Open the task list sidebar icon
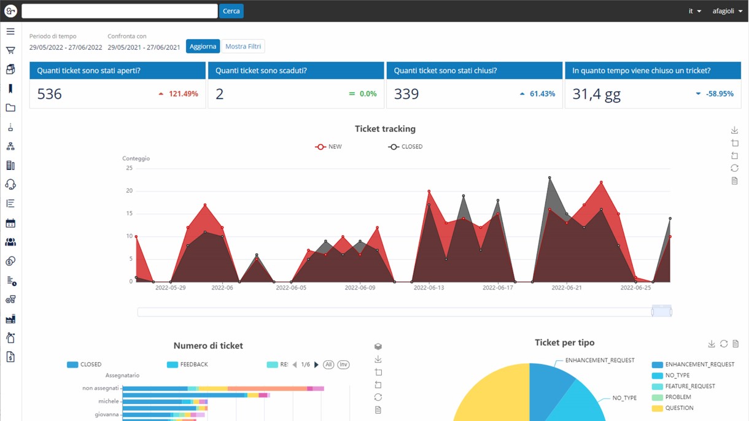 (x=10, y=204)
